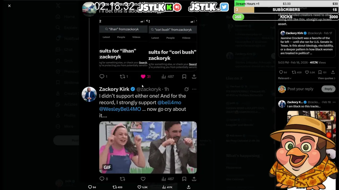Open Zackory Kirk's profile avatar in thread
339x190 pixels.
point(89,94)
